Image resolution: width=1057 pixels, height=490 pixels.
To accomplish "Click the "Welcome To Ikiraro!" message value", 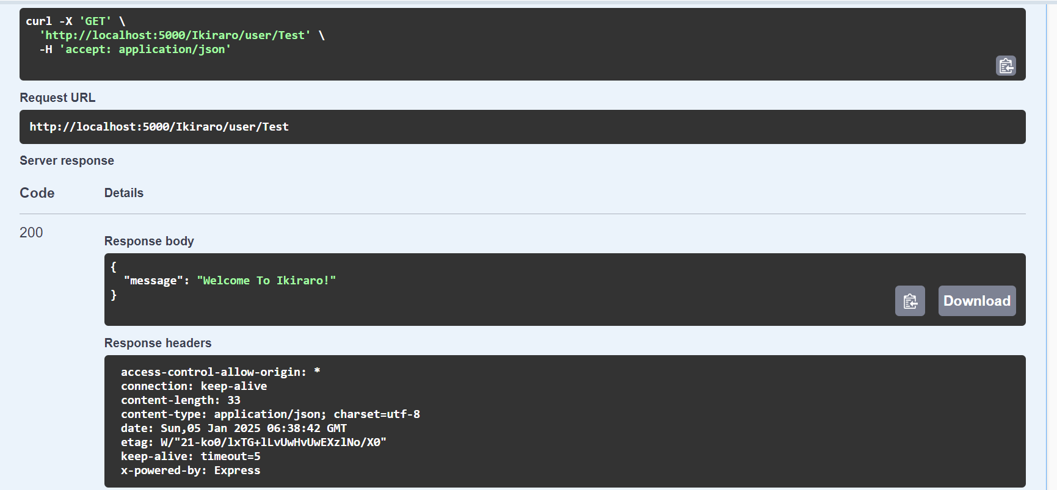I will pyautogui.click(x=266, y=281).
